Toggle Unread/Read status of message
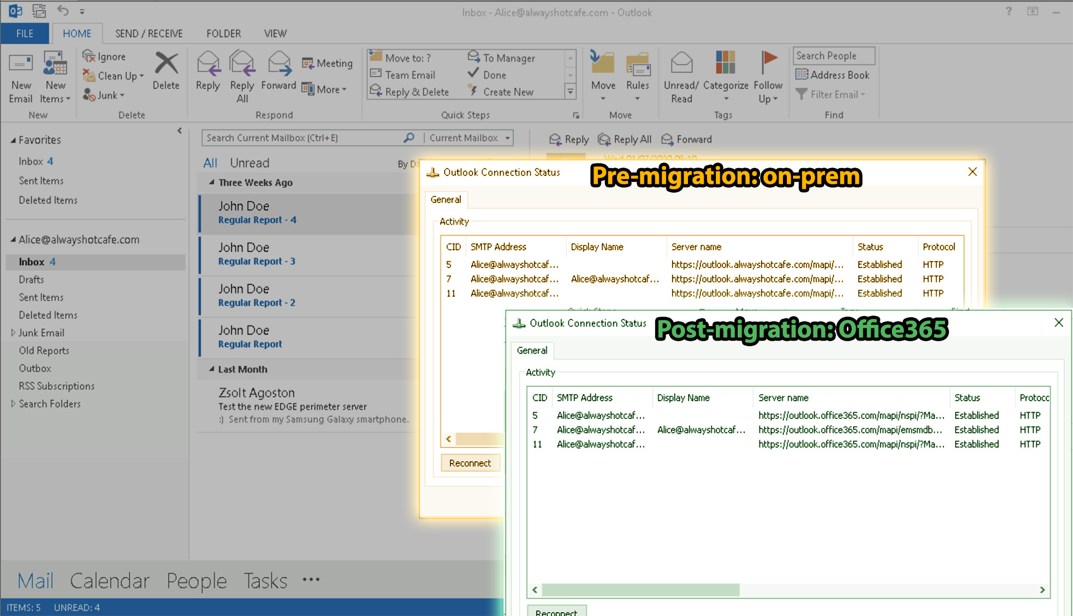The height and width of the screenshot is (616, 1073). click(x=681, y=77)
